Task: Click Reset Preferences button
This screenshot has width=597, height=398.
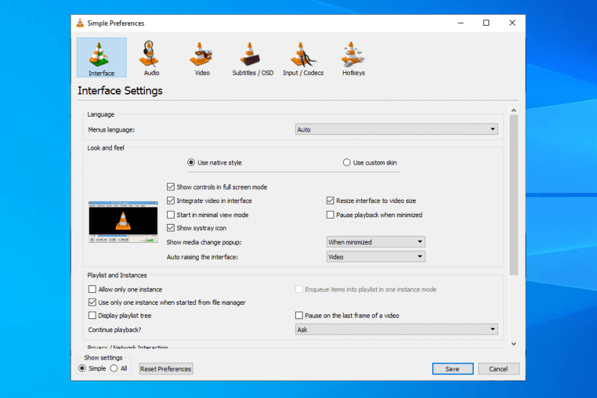Action: (x=166, y=368)
